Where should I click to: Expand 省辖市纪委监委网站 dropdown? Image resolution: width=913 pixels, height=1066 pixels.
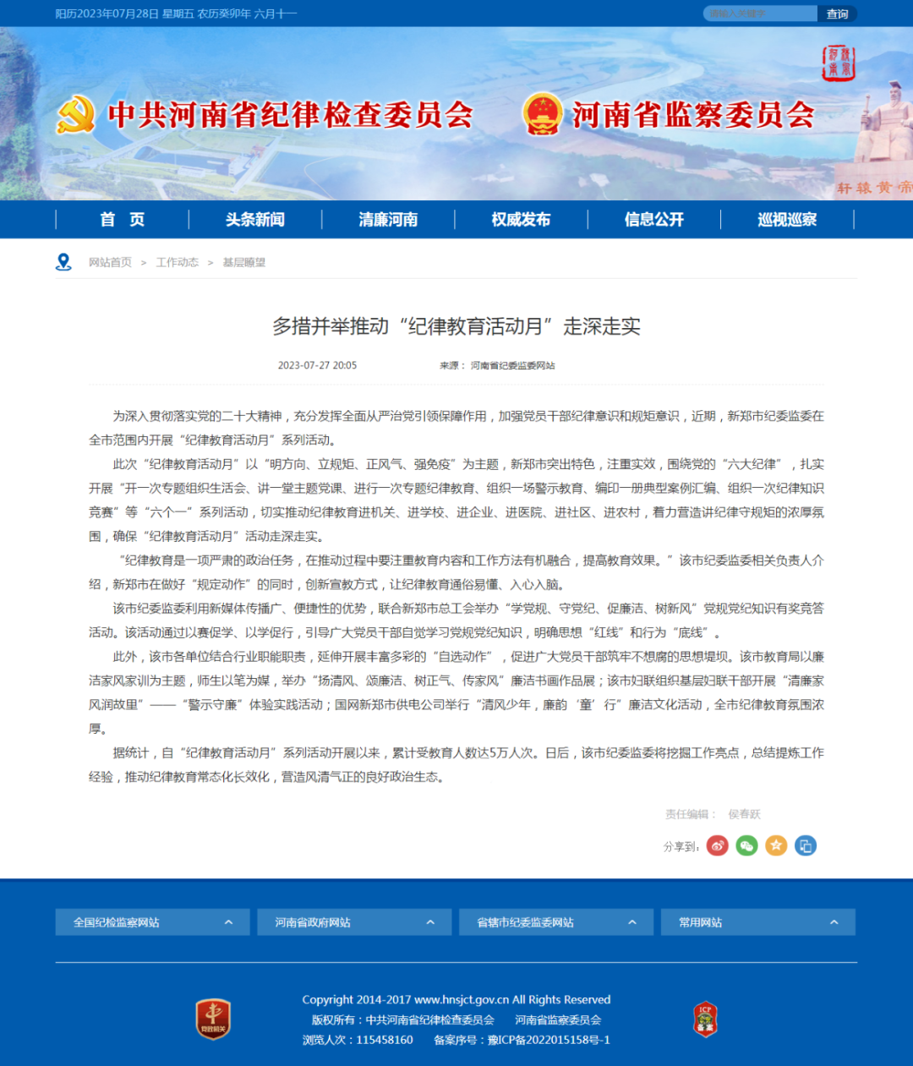pos(556,922)
